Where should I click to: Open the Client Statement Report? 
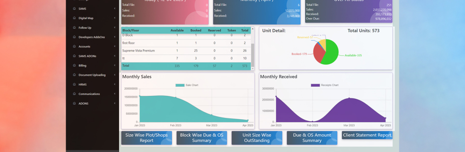coord(367,135)
